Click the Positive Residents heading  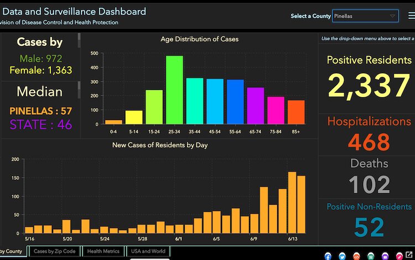tap(369, 60)
